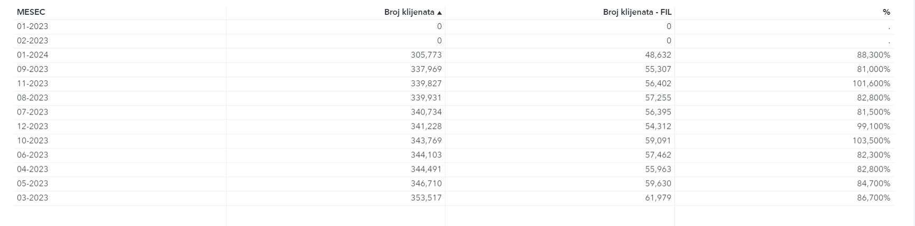Click the 12-2023 month cell
Image resolution: width=915 pixels, height=226 pixels.
33,126
